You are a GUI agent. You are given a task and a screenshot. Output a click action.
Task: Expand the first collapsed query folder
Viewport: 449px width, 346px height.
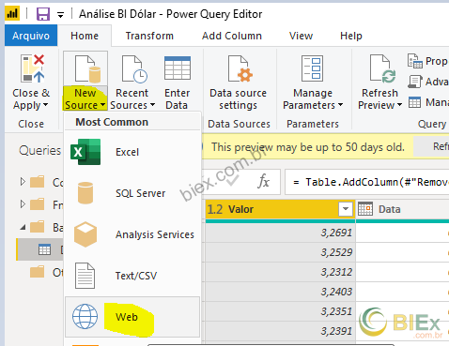(x=23, y=182)
